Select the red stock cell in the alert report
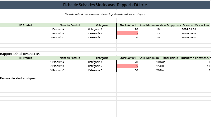Viewport: 211px width, 117px height. 127,66
